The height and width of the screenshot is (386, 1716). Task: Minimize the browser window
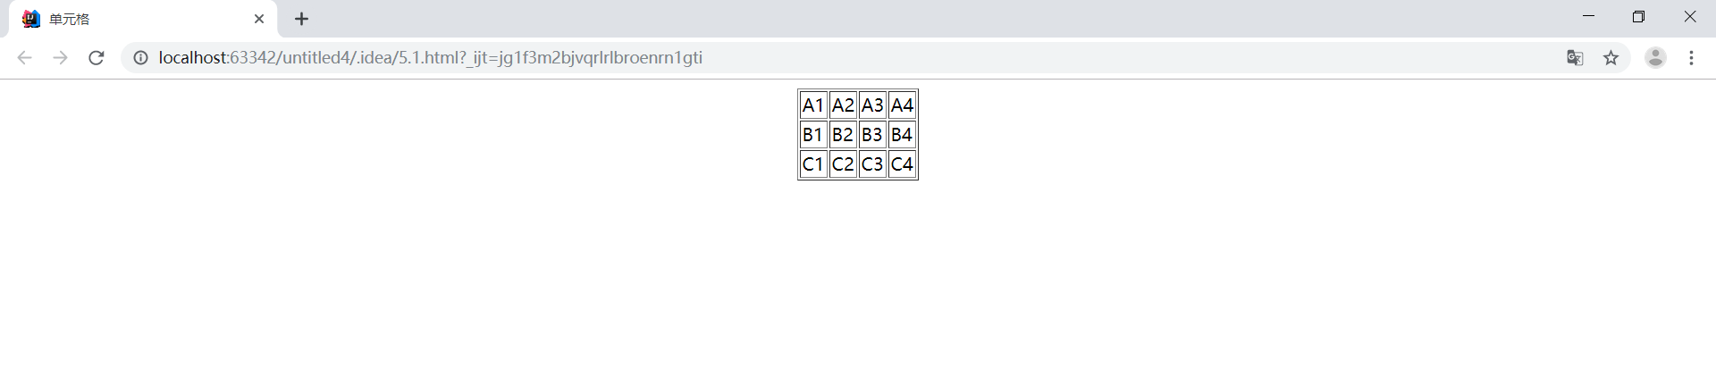point(1588,17)
